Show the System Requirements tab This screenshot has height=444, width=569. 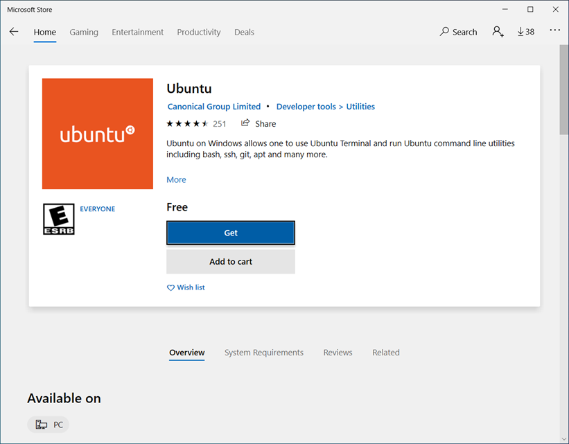tap(264, 353)
